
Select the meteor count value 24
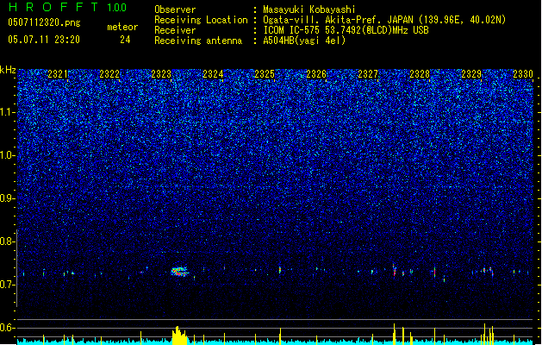(x=125, y=40)
